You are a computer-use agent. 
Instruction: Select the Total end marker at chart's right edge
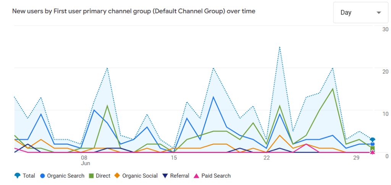(x=372, y=140)
